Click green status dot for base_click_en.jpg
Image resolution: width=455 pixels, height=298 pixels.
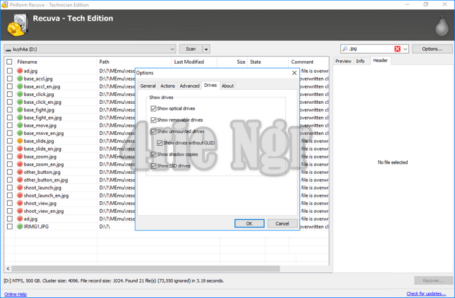20,102
